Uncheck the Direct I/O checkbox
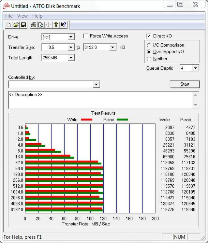The width and height of the screenshot is (208, 243). pos(149,36)
